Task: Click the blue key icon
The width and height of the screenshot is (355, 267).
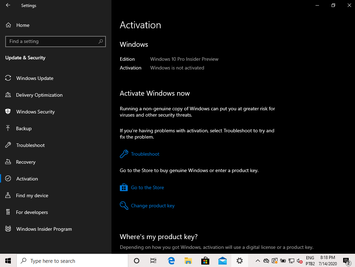Action: coord(124,206)
